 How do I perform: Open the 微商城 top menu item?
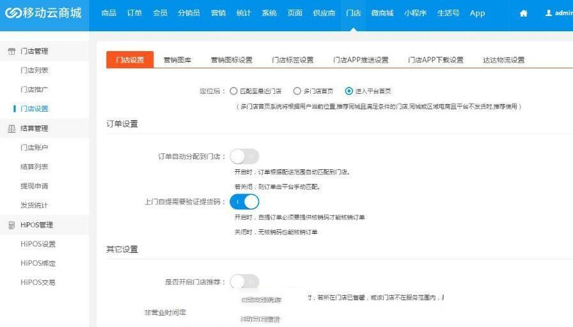point(382,13)
